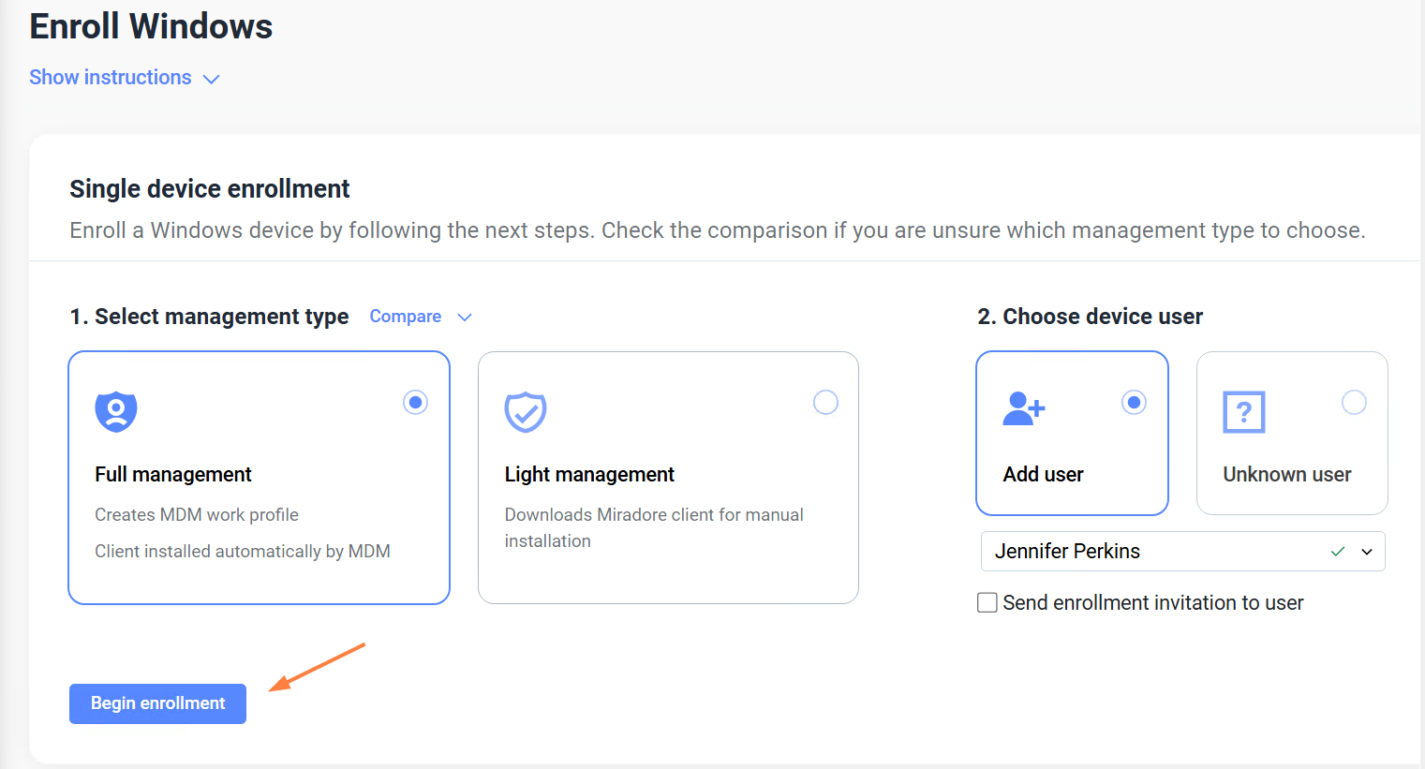
Task: Click the Full management shield icon
Action: (116, 411)
